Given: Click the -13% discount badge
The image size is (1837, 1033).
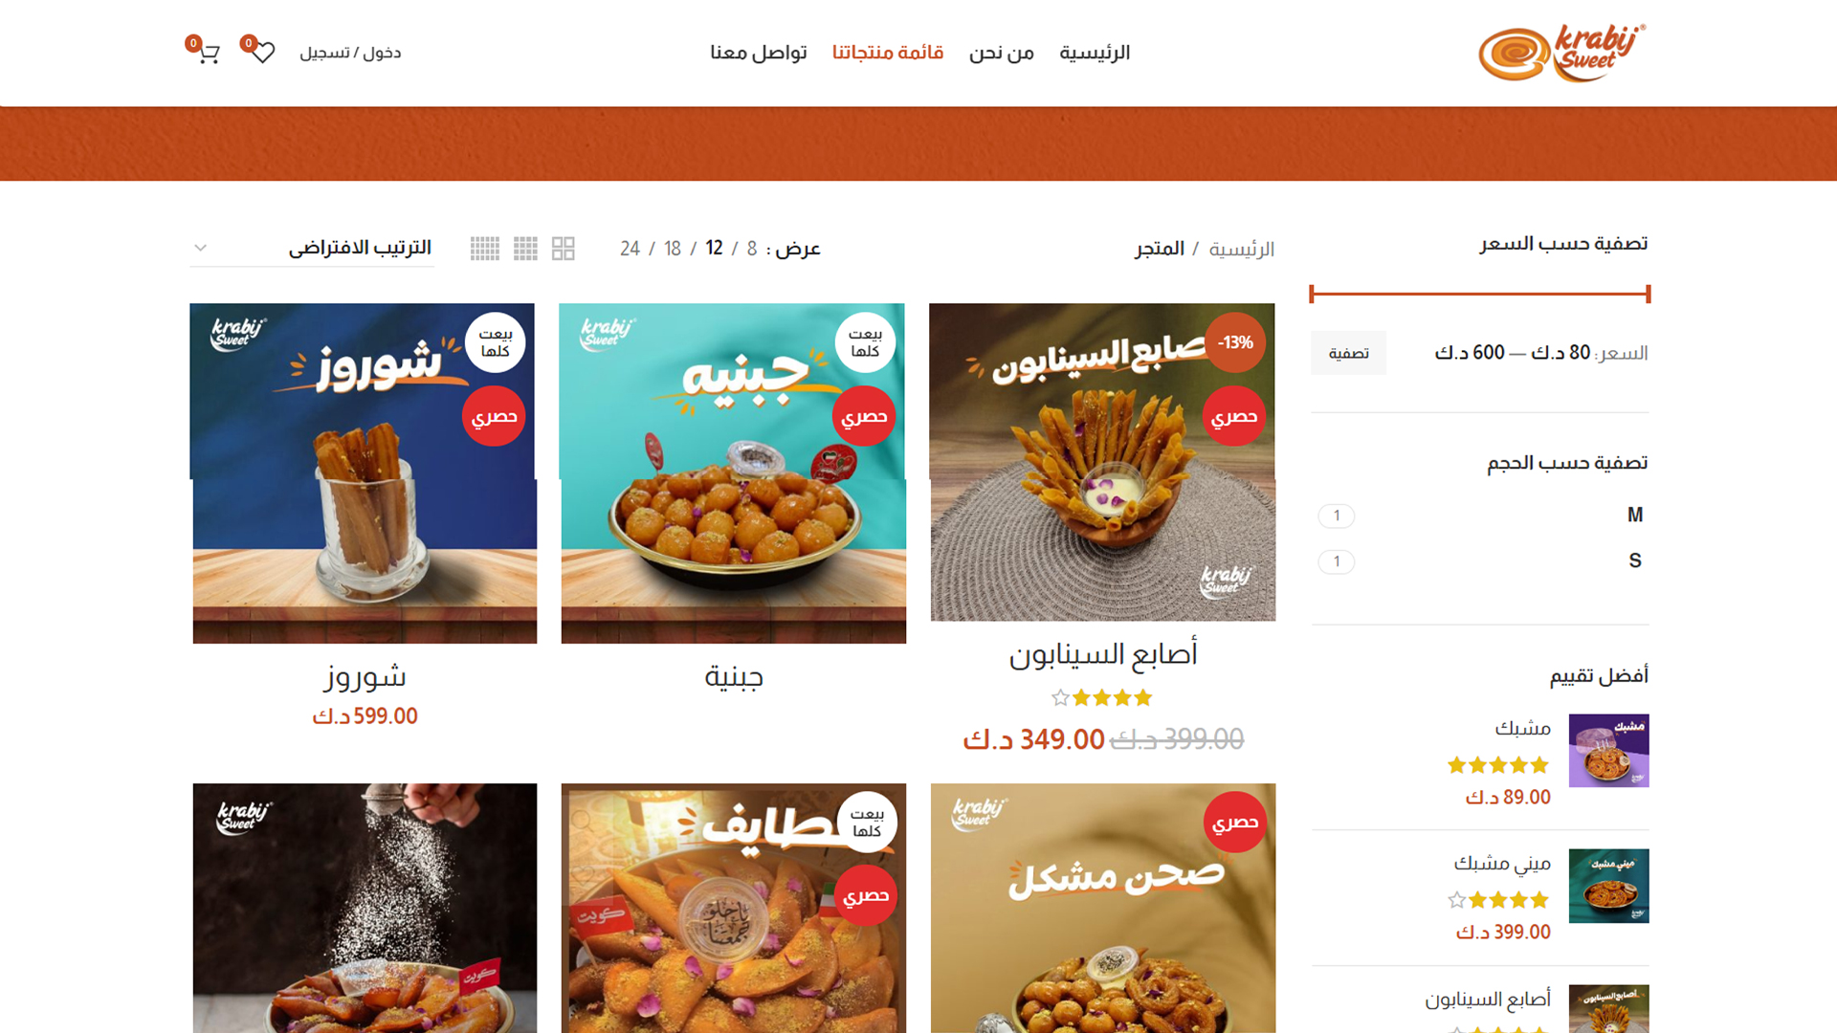Looking at the screenshot, I should coord(1235,342).
